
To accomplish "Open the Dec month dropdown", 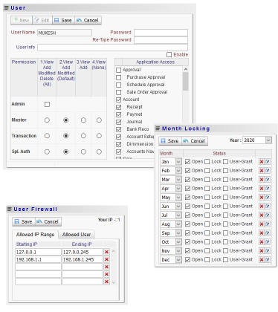I will 178,260.
